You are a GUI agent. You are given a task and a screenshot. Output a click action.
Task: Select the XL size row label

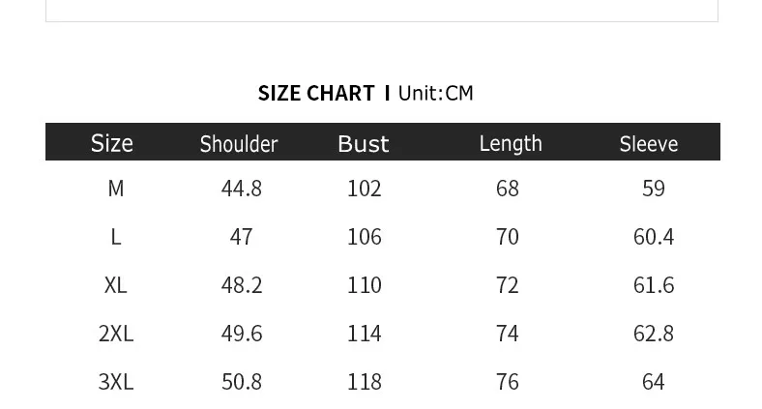click(116, 285)
